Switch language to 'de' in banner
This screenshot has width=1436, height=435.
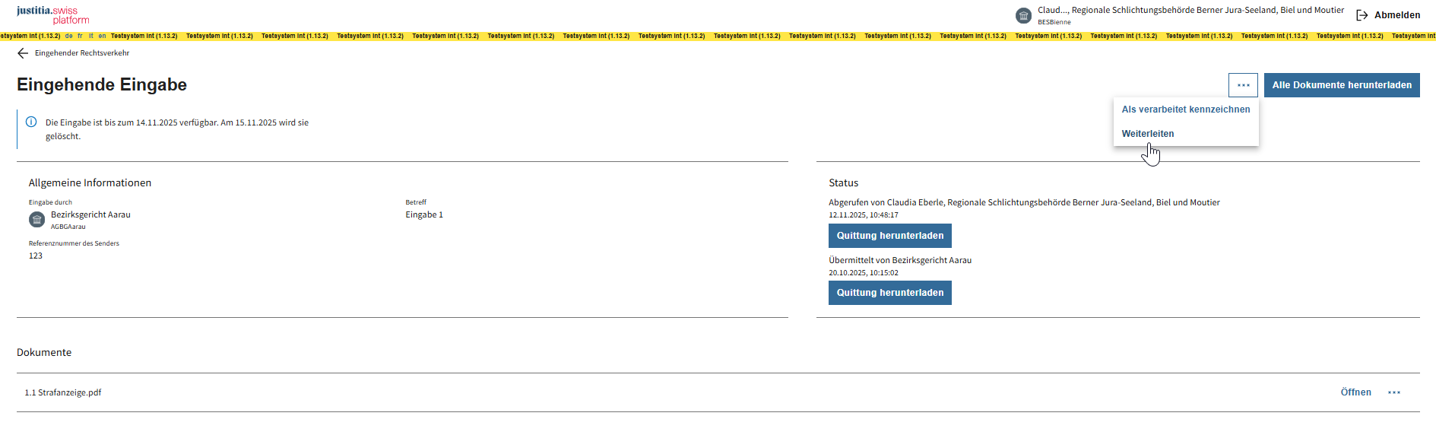69,36
